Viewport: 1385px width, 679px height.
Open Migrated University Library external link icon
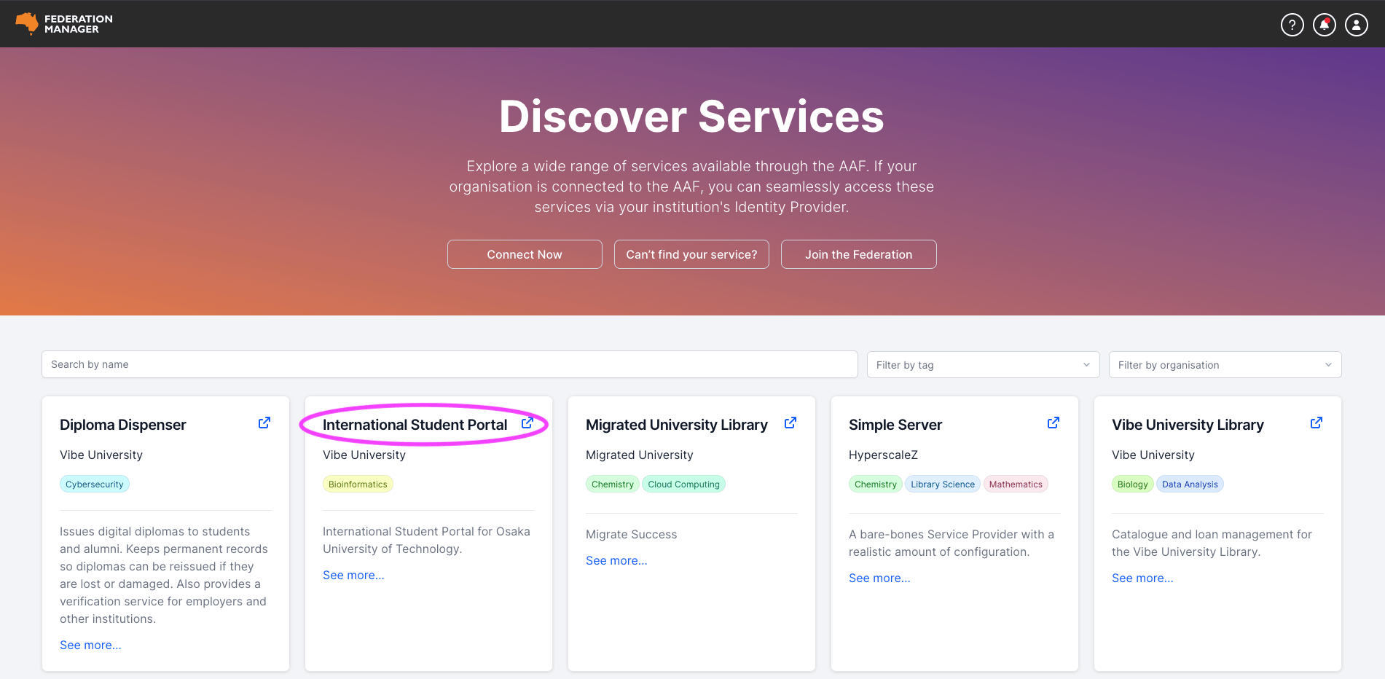(x=790, y=422)
